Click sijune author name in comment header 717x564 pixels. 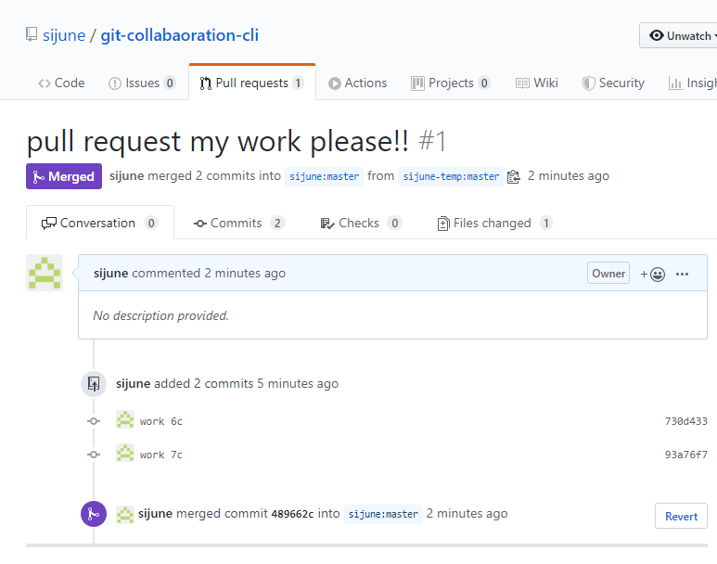(110, 273)
